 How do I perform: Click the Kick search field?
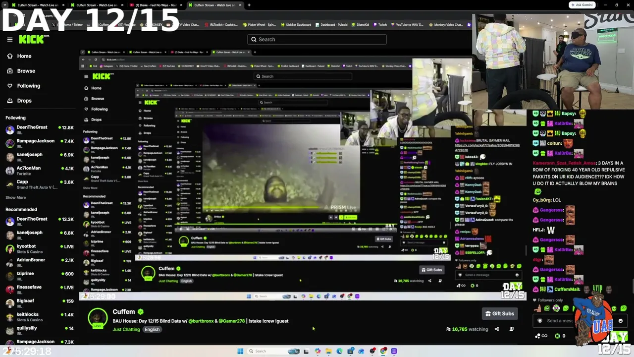coord(317,39)
